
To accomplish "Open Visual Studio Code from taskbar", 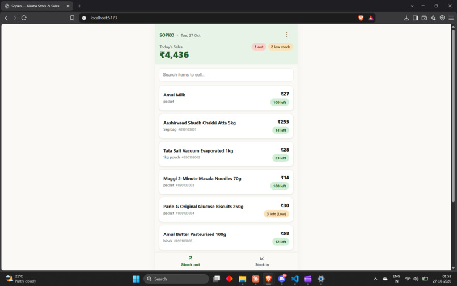I will tap(295, 279).
